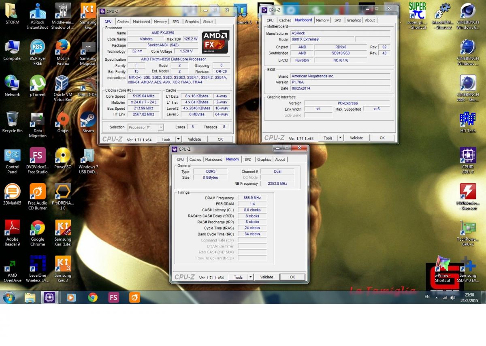Image resolution: width=486 pixels, height=346 pixels.
Task: Open the Windows Start button
Action: (x=9, y=297)
